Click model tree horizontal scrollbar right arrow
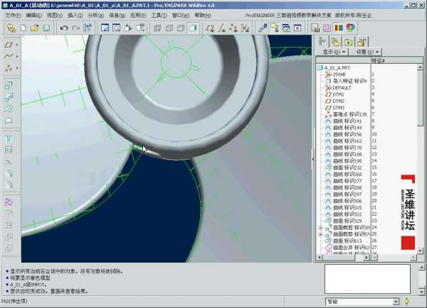The height and width of the screenshot is (308, 427). point(367,257)
